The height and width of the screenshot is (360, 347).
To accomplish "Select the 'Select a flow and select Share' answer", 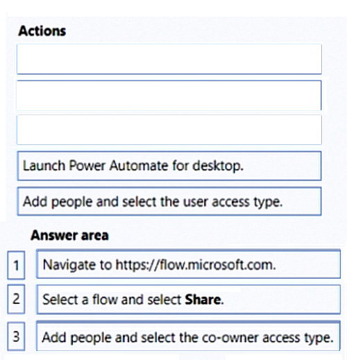I will (188, 300).
